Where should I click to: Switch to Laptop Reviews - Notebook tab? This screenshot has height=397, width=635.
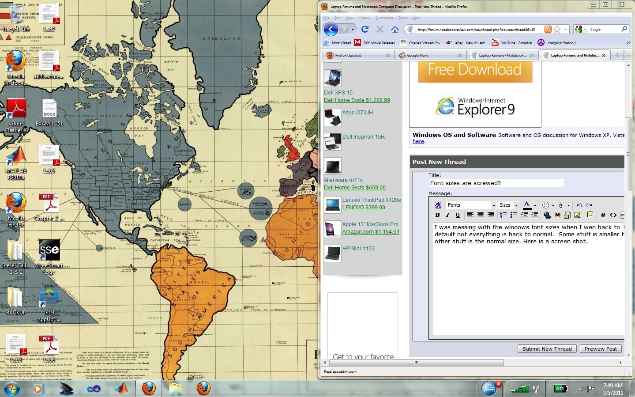[503, 55]
